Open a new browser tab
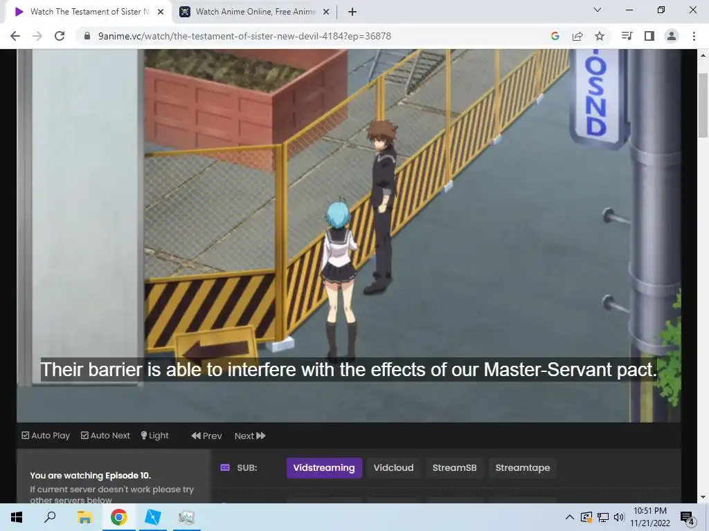 [352, 12]
